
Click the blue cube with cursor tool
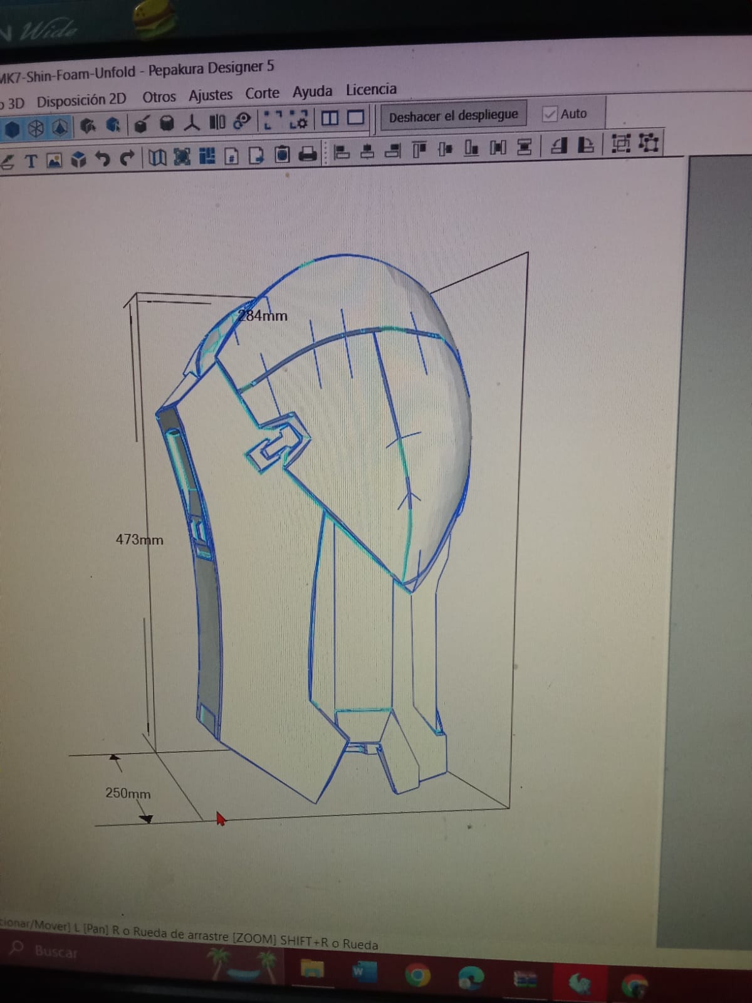[113, 125]
